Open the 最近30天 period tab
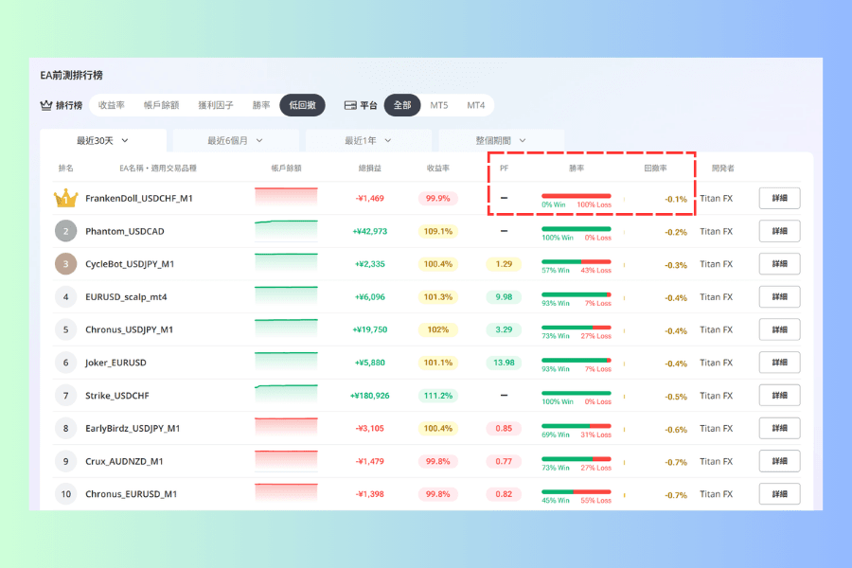 click(103, 141)
